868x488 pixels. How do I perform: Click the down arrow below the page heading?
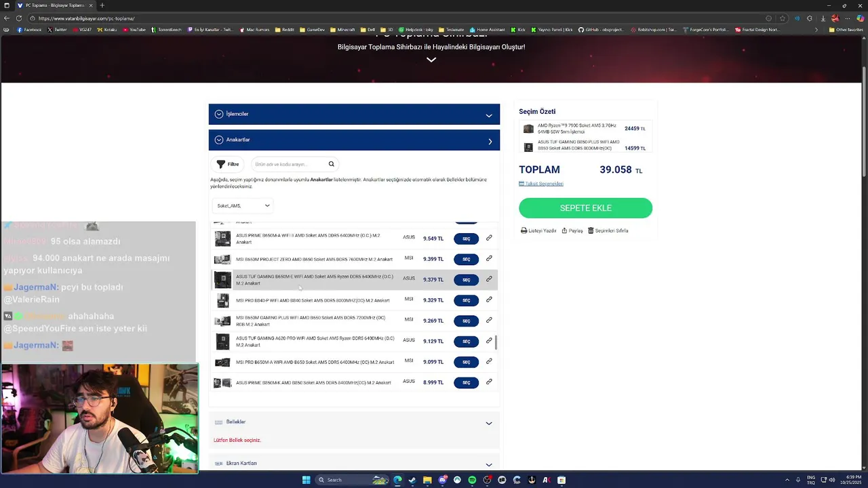pyautogui.click(x=431, y=60)
